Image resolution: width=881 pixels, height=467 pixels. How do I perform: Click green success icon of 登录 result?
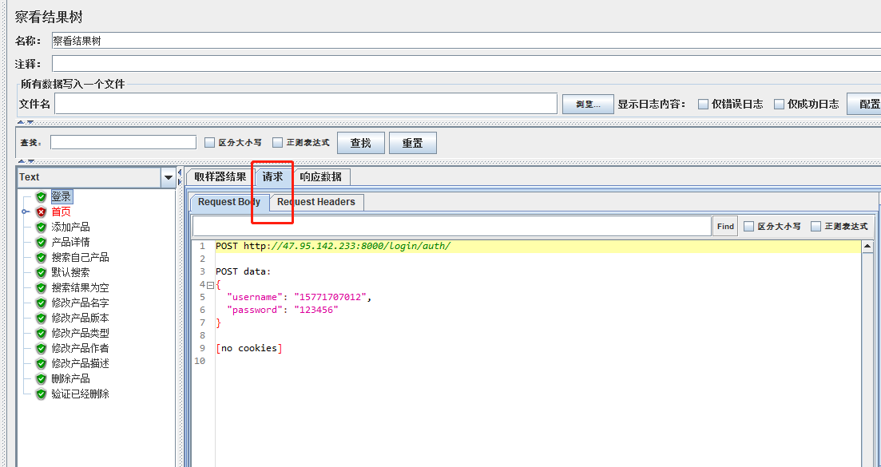pyautogui.click(x=41, y=197)
